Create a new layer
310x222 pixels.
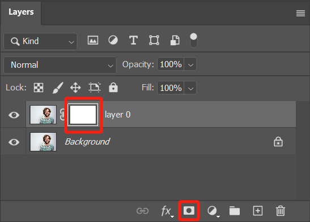coord(258,211)
